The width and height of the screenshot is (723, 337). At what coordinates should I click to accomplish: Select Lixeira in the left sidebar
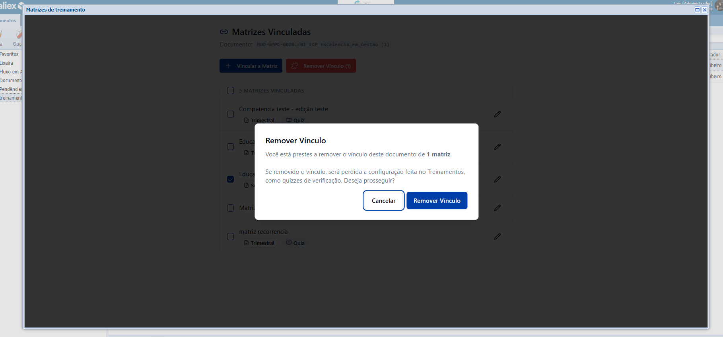[7, 63]
